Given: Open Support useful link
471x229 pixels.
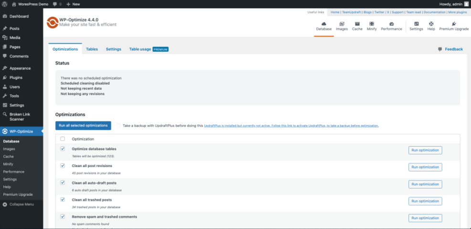Looking at the screenshot, I should click(398, 12).
